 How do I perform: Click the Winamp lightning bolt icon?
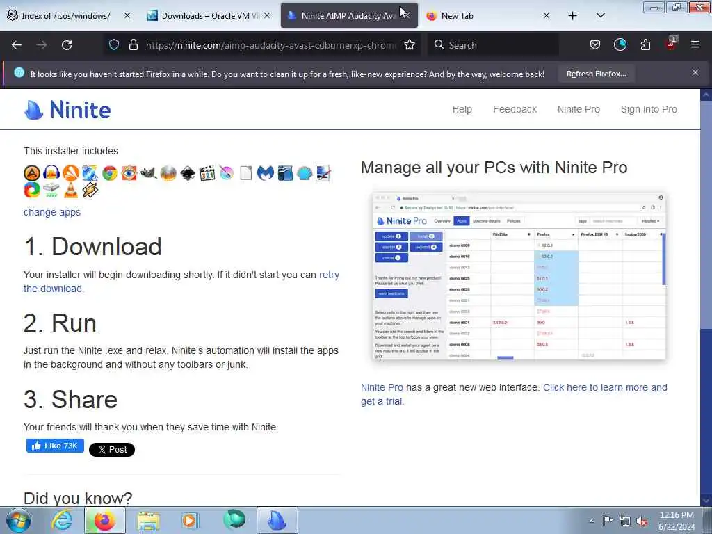[90, 190]
